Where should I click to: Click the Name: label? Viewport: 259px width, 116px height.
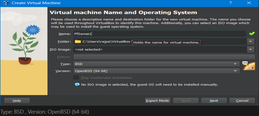[65, 34]
